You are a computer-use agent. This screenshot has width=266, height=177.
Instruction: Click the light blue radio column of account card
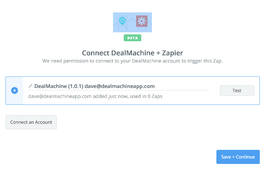click(14, 90)
